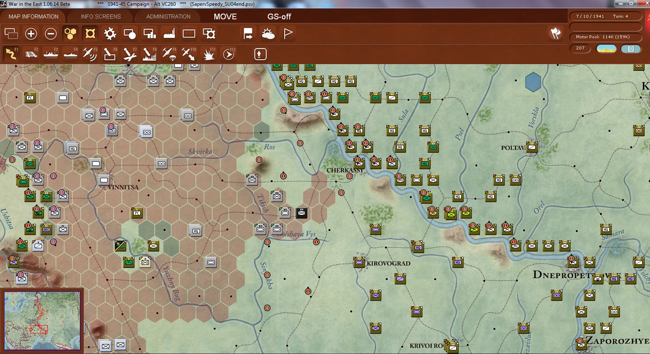Select the F6 bomb mode icon
Viewport: 650px width, 354px height.
click(x=110, y=54)
